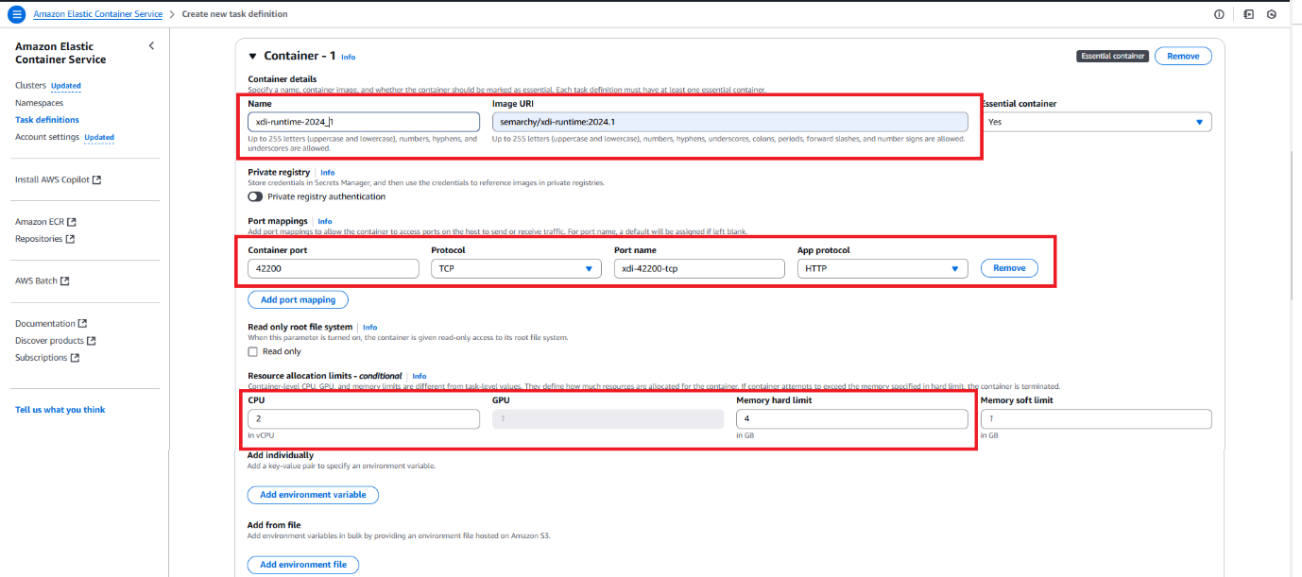Open the App protocol HTTP dropdown

click(882, 268)
